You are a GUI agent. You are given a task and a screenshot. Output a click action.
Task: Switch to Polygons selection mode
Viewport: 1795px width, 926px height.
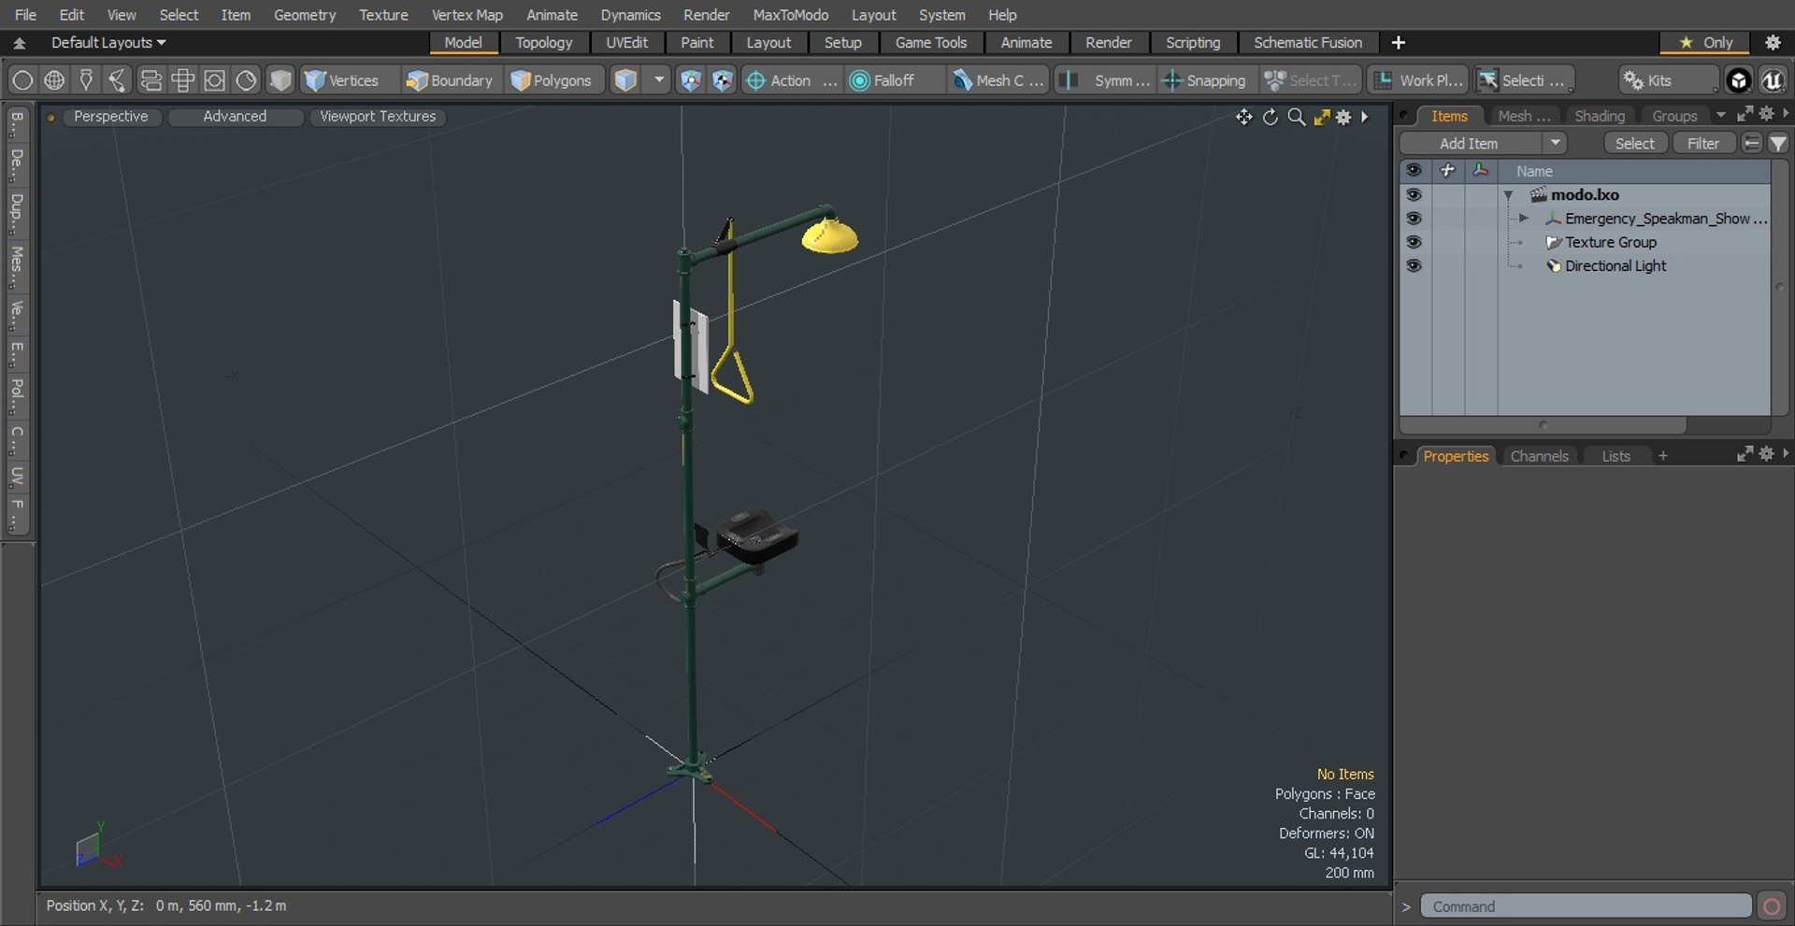(552, 80)
